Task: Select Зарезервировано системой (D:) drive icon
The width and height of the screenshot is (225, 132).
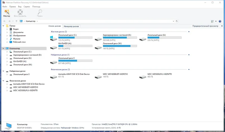Action: (98, 39)
